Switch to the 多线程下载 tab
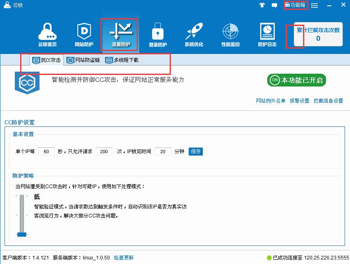The width and height of the screenshot is (350, 264). 122,60
